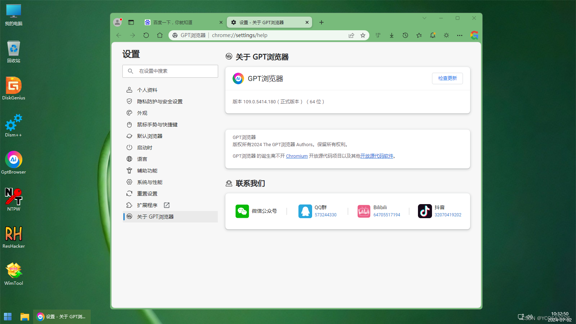Open QQ group number 573244330
Viewport: 576px width, 324px height.
click(325, 215)
